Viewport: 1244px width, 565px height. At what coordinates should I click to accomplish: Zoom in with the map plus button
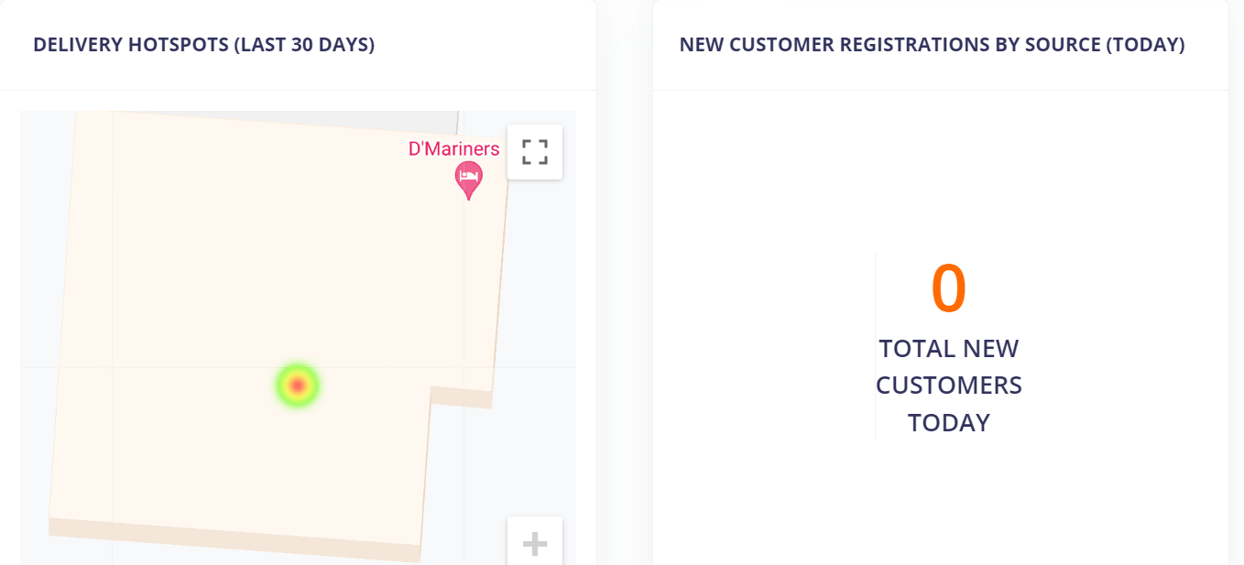(535, 544)
